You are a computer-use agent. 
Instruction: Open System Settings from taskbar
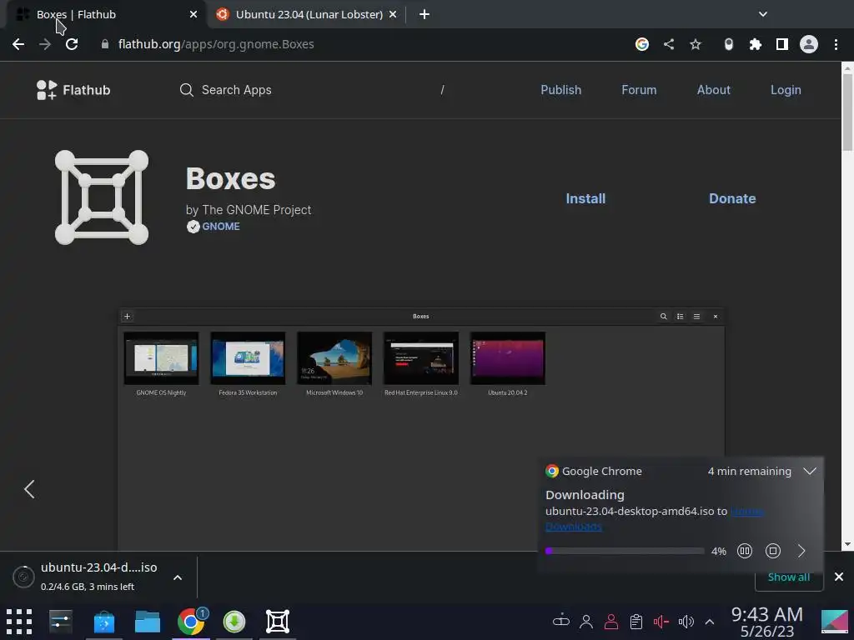[60, 622]
